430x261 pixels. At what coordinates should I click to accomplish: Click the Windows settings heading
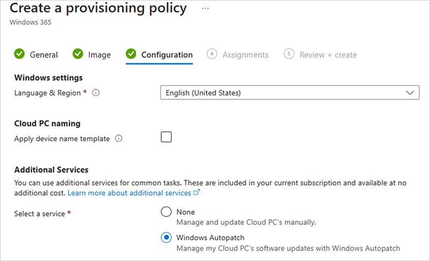click(48, 78)
